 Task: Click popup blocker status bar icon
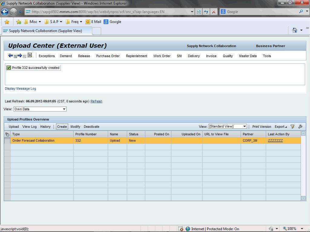click(x=181, y=229)
